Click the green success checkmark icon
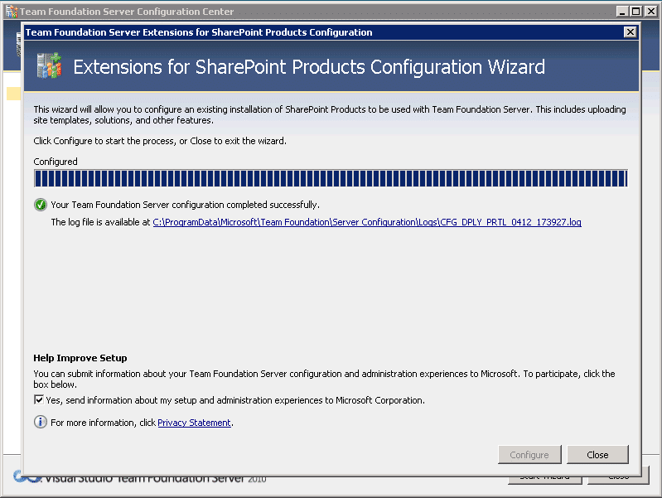This screenshot has width=662, height=498. coord(41,205)
